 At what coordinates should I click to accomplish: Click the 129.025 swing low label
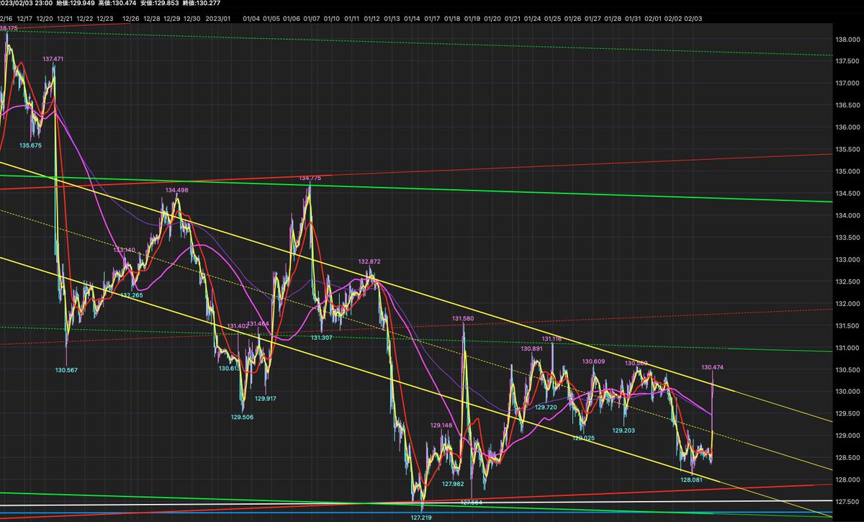pos(583,438)
